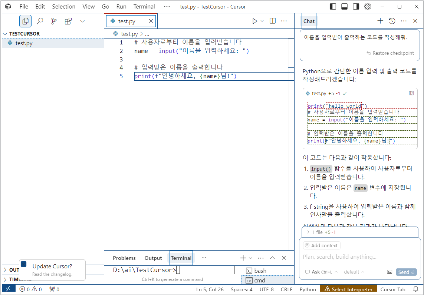Switch to the Terminal panel tab
This screenshot has width=424, height=295.
click(181, 258)
